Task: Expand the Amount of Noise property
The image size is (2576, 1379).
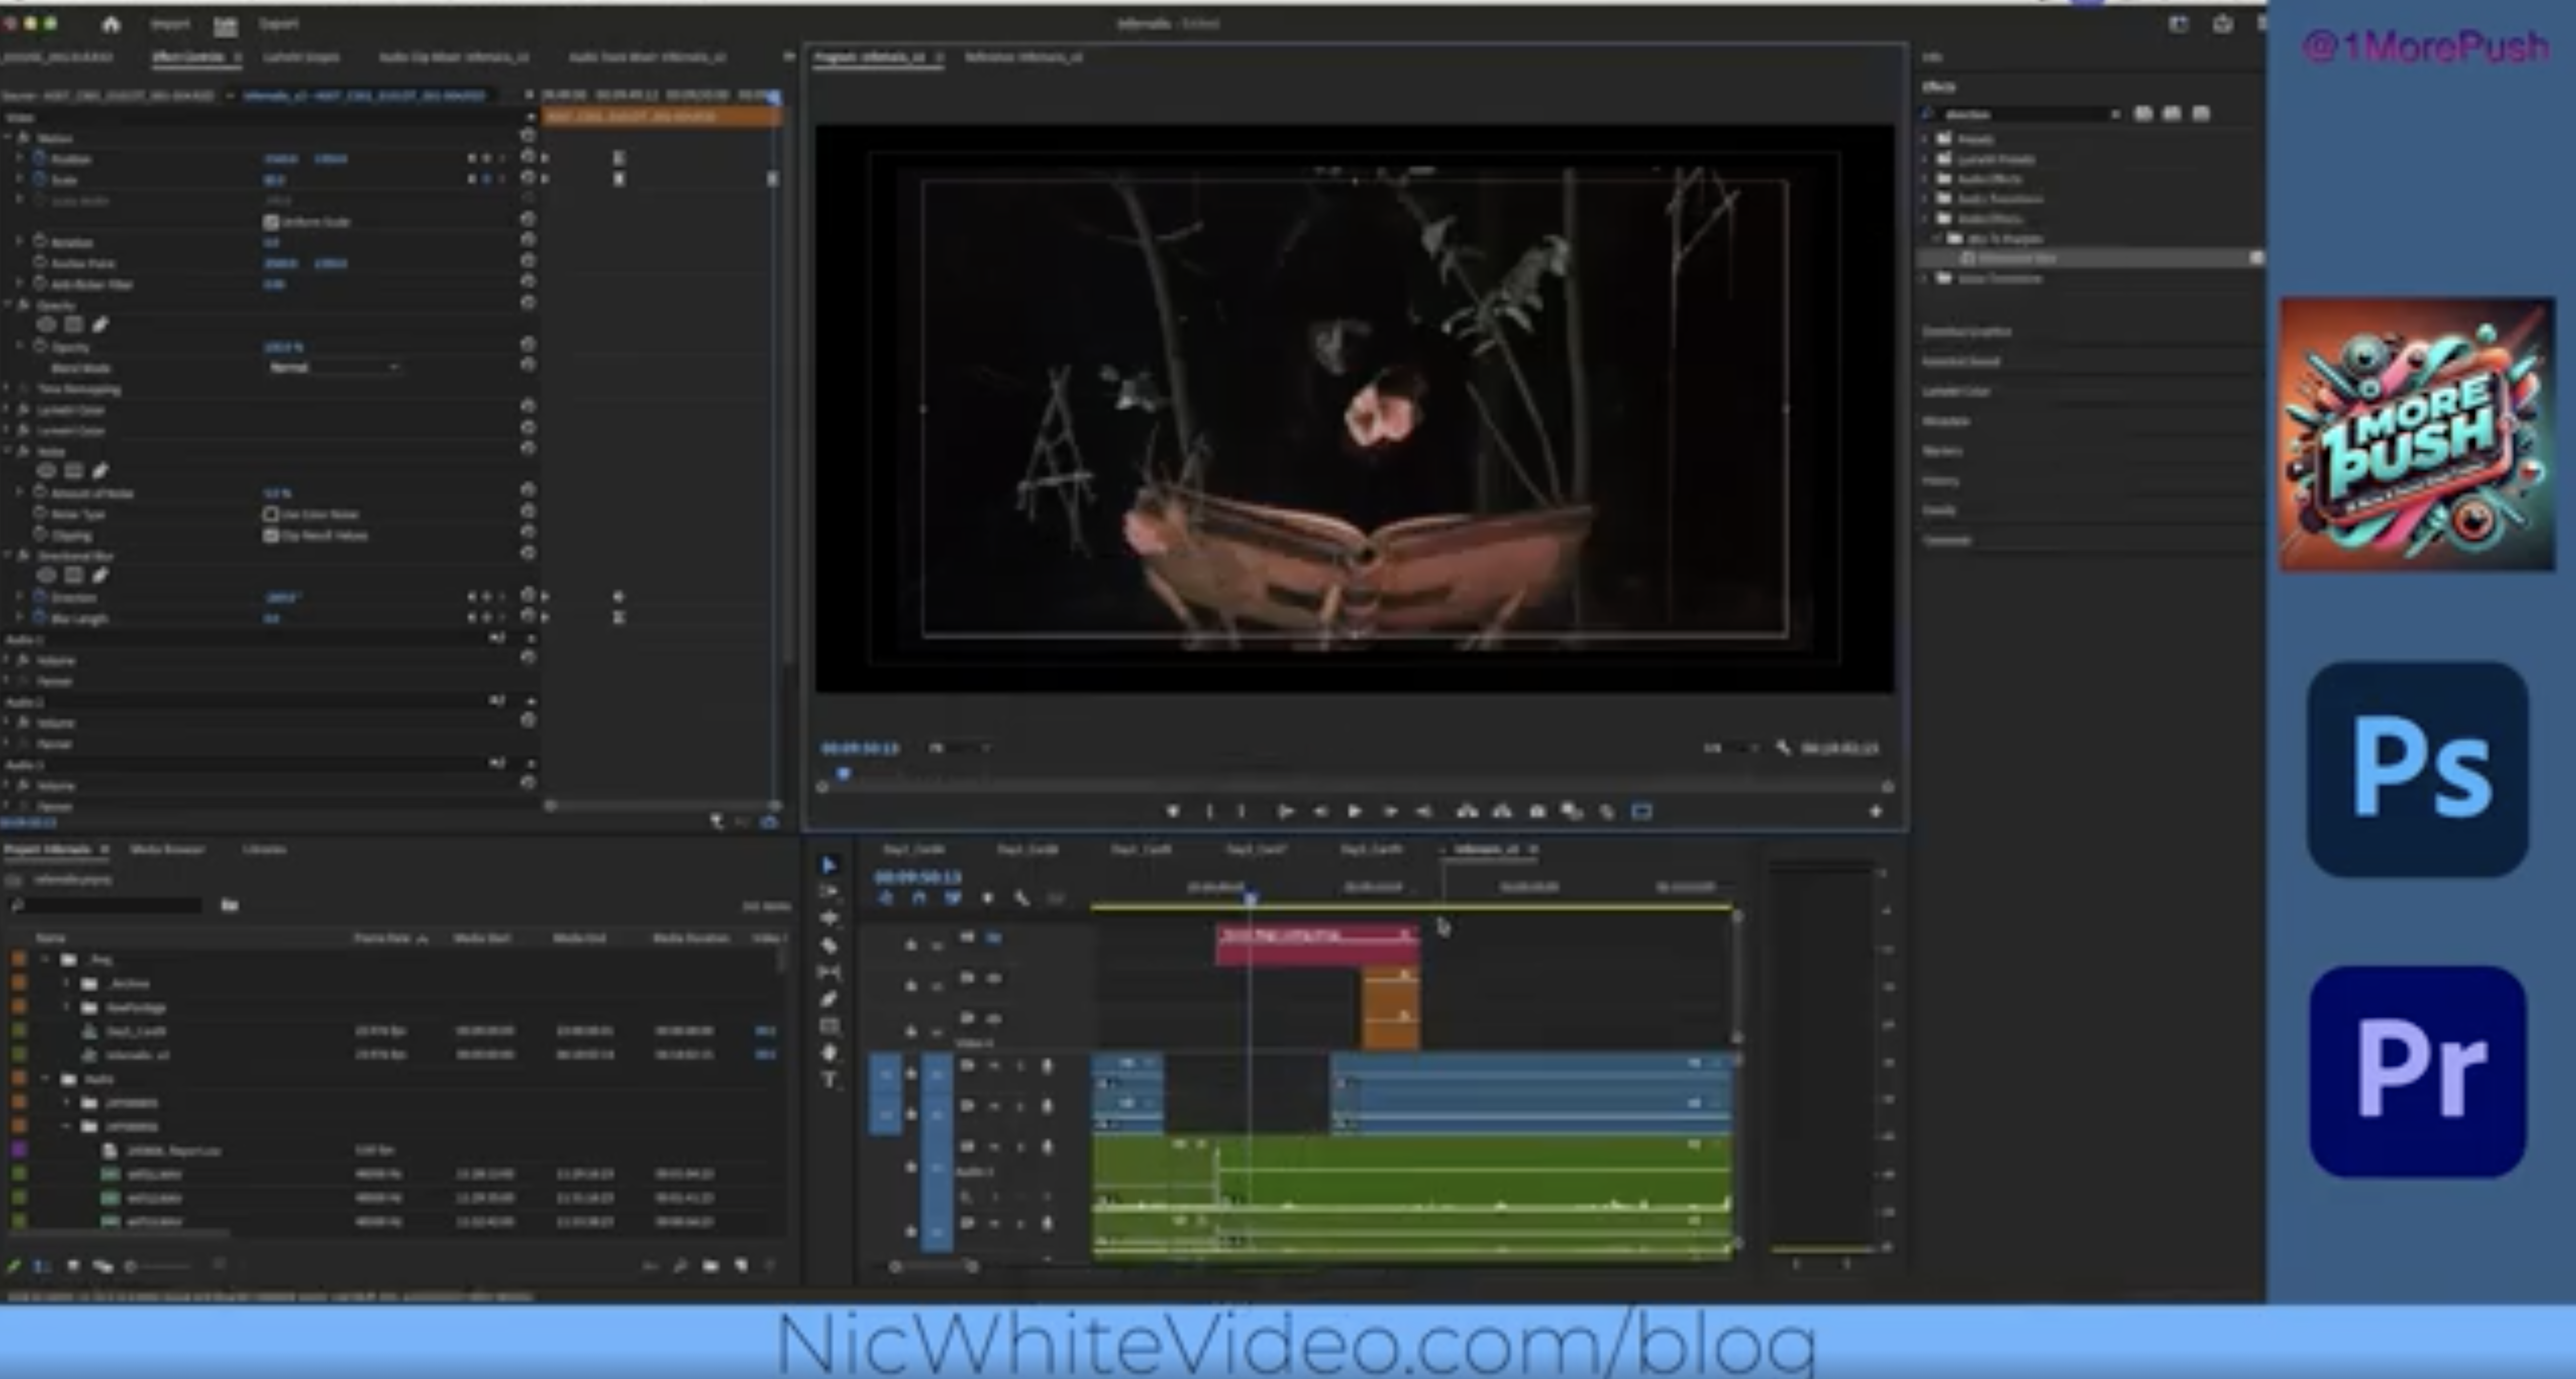Action: click(x=19, y=492)
